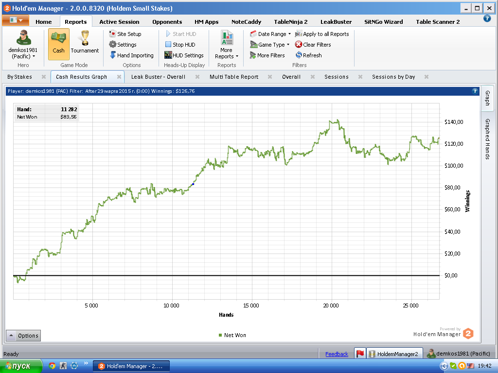Refresh the report
This screenshot has width=498, height=373.
(308, 55)
